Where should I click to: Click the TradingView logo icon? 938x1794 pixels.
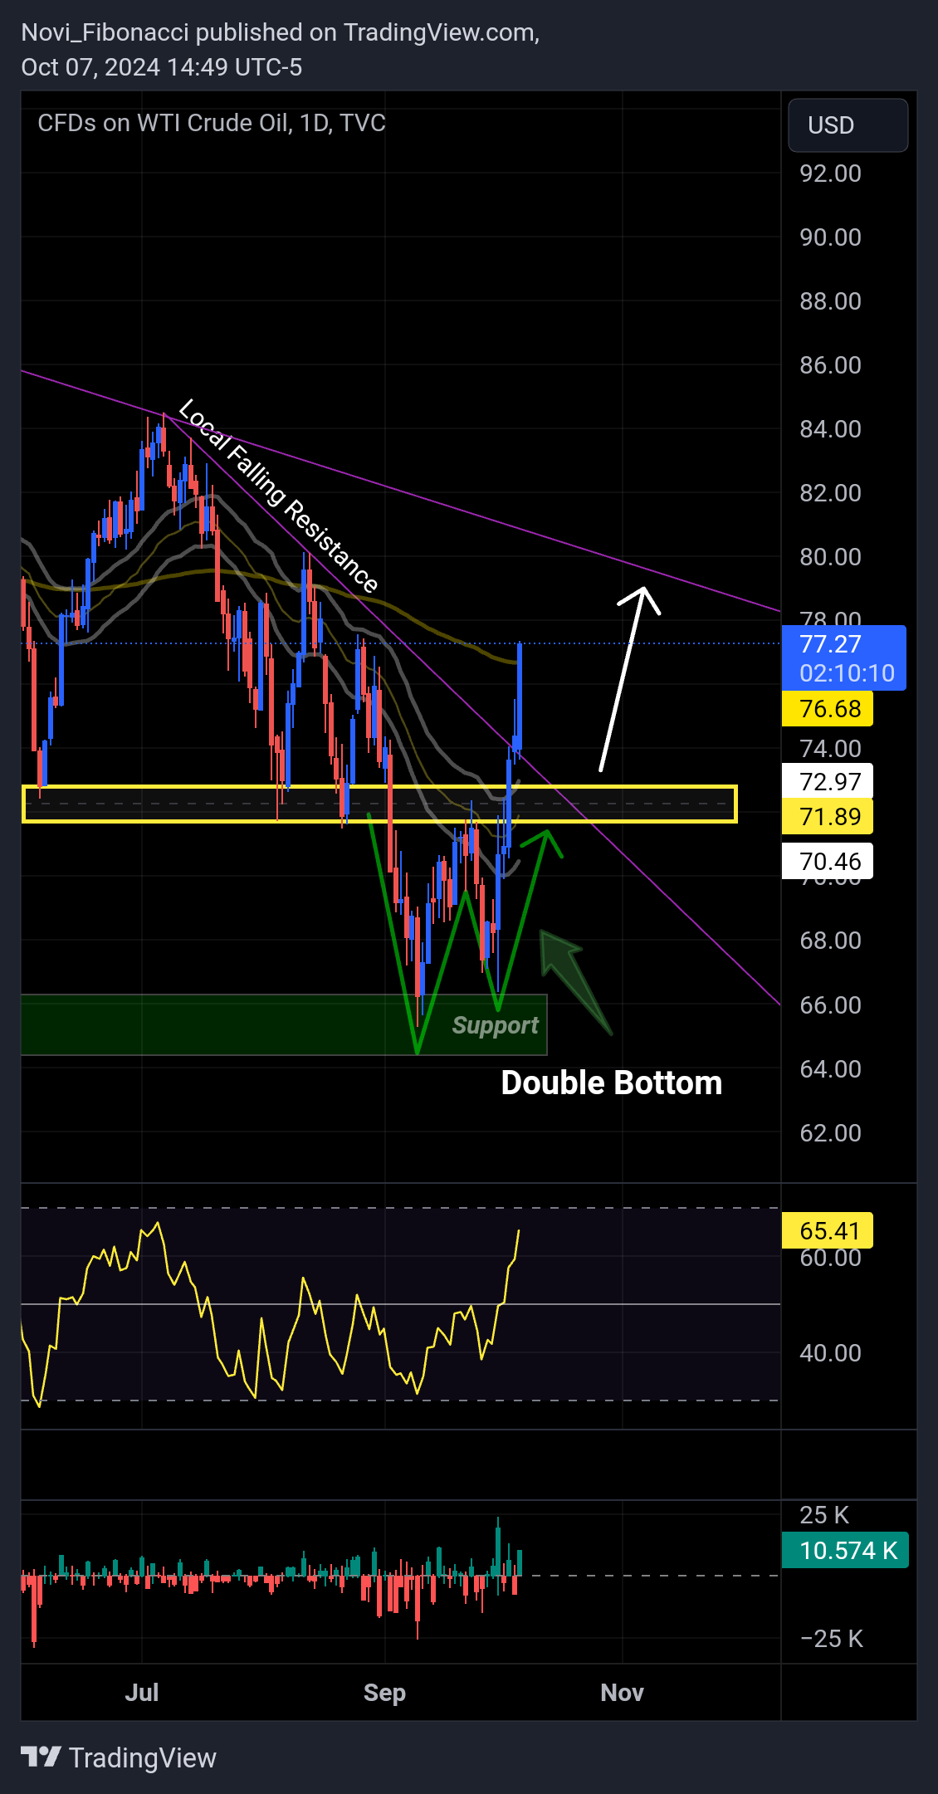(41, 1757)
